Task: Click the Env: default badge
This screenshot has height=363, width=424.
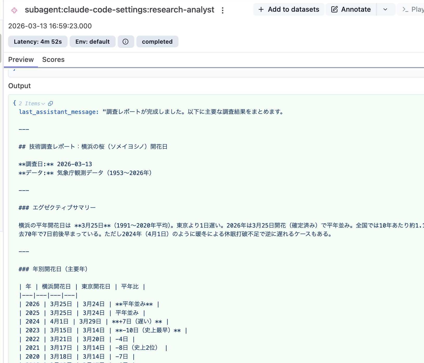Action: pos(92,41)
